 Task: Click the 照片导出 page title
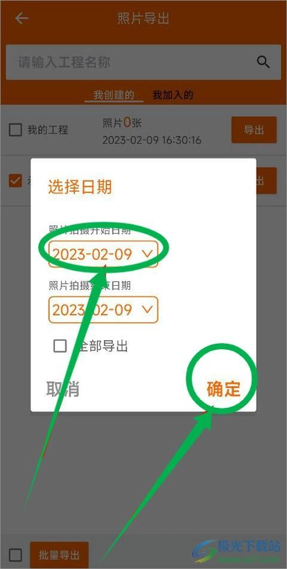pyautogui.click(x=143, y=18)
